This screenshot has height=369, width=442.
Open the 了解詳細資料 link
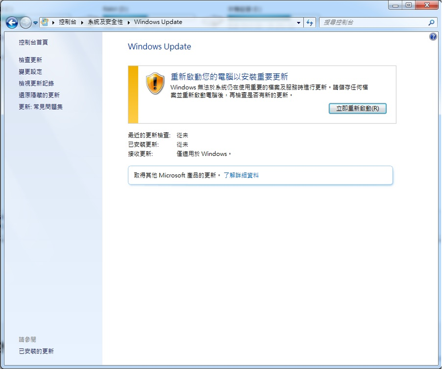click(x=241, y=175)
